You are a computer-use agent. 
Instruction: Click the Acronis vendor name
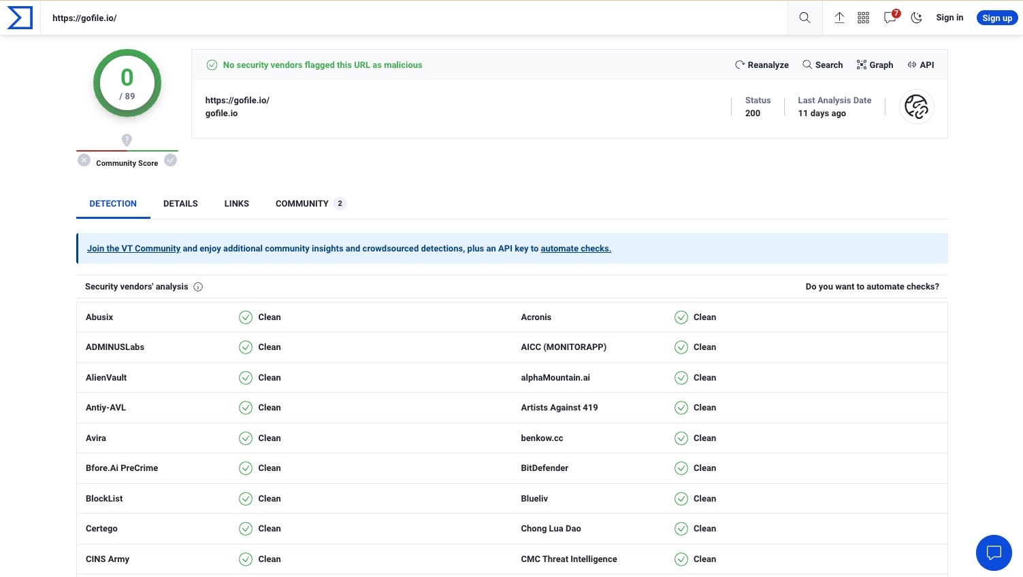[x=536, y=317]
